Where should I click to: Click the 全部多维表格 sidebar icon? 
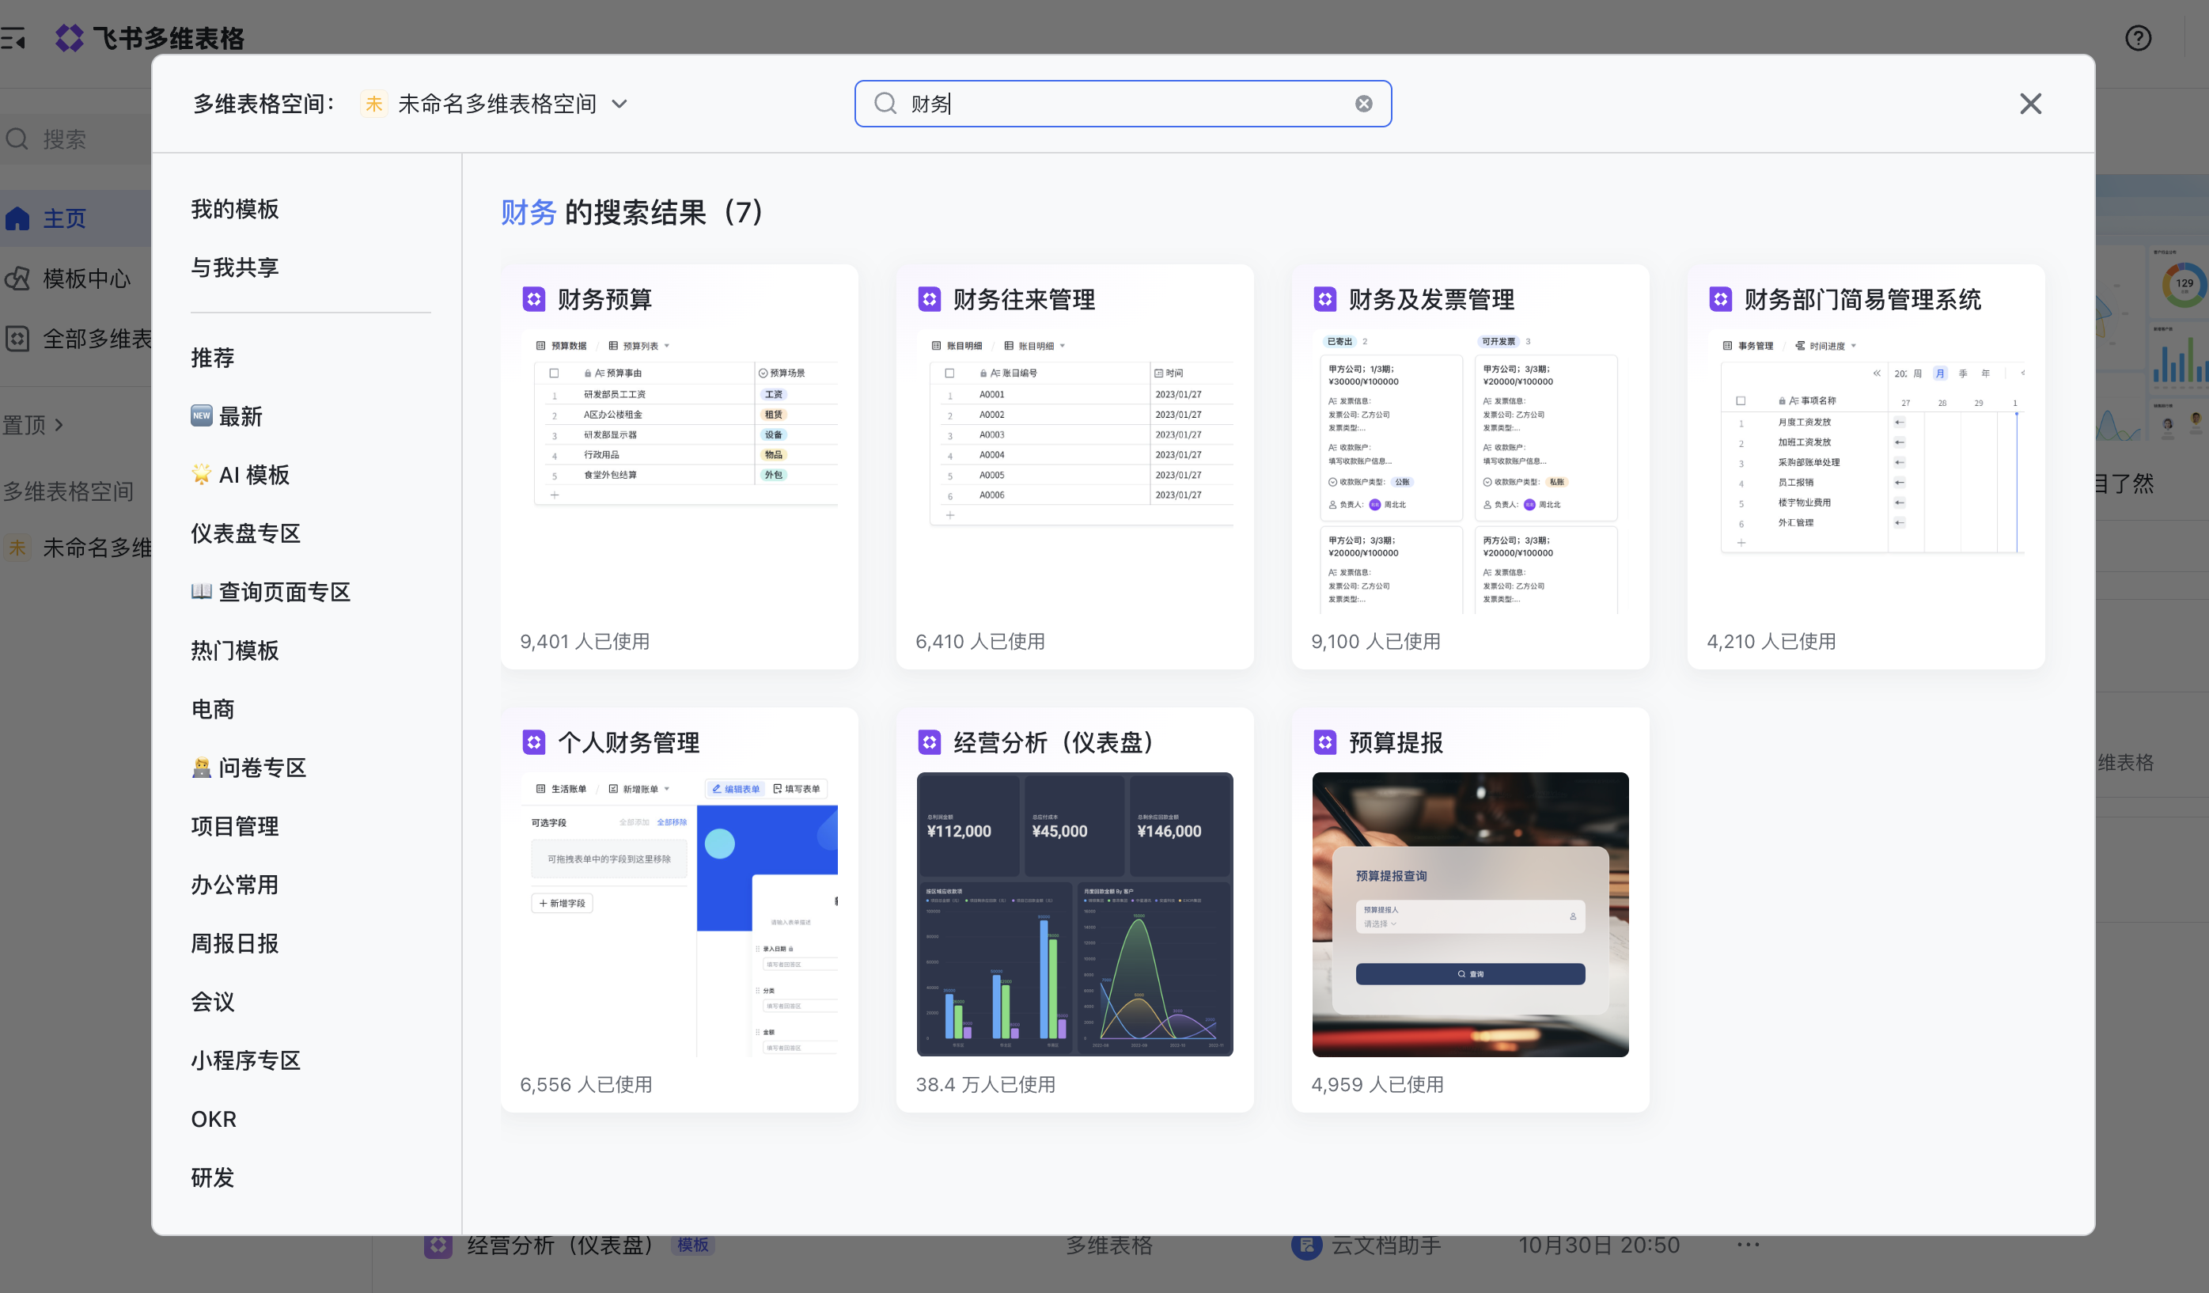18,339
